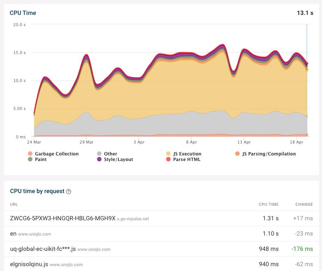Click the 3 Apr axis label
This screenshot has width=322, height=271.
click(139, 142)
